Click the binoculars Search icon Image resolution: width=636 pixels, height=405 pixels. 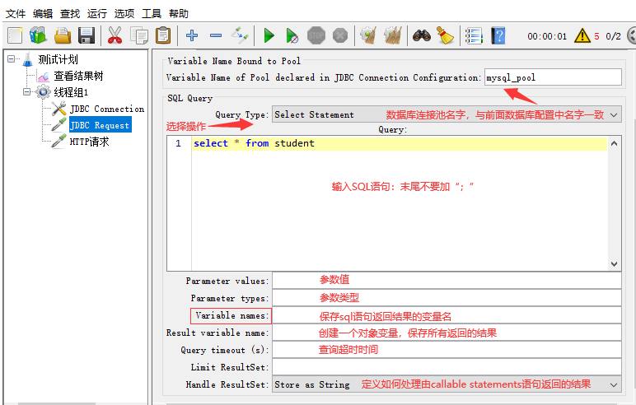coord(422,35)
